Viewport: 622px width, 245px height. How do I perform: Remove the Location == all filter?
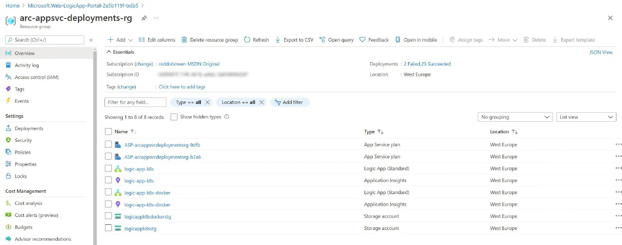tap(261, 102)
